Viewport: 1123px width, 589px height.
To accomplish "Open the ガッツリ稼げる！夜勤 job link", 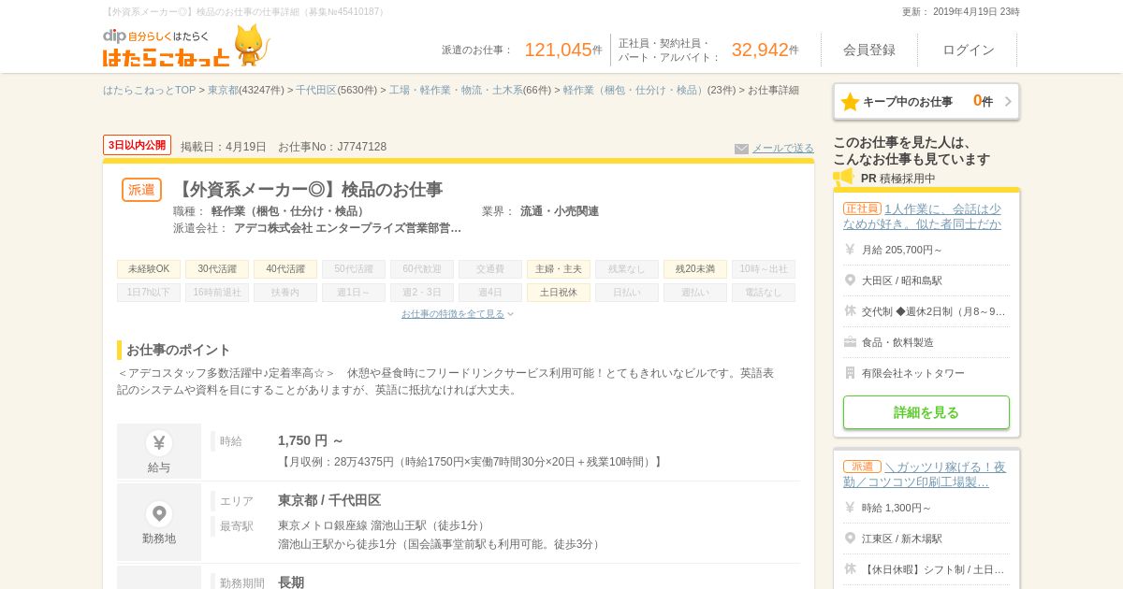I will tap(925, 475).
